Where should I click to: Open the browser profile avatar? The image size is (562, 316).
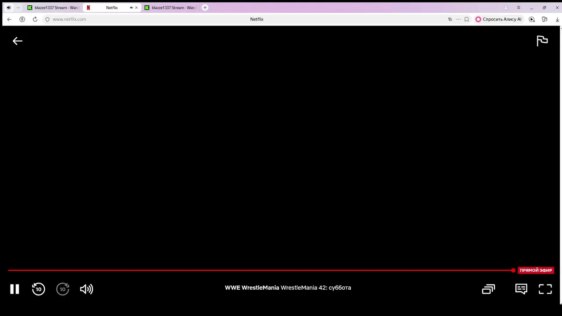[x=506, y=7]
